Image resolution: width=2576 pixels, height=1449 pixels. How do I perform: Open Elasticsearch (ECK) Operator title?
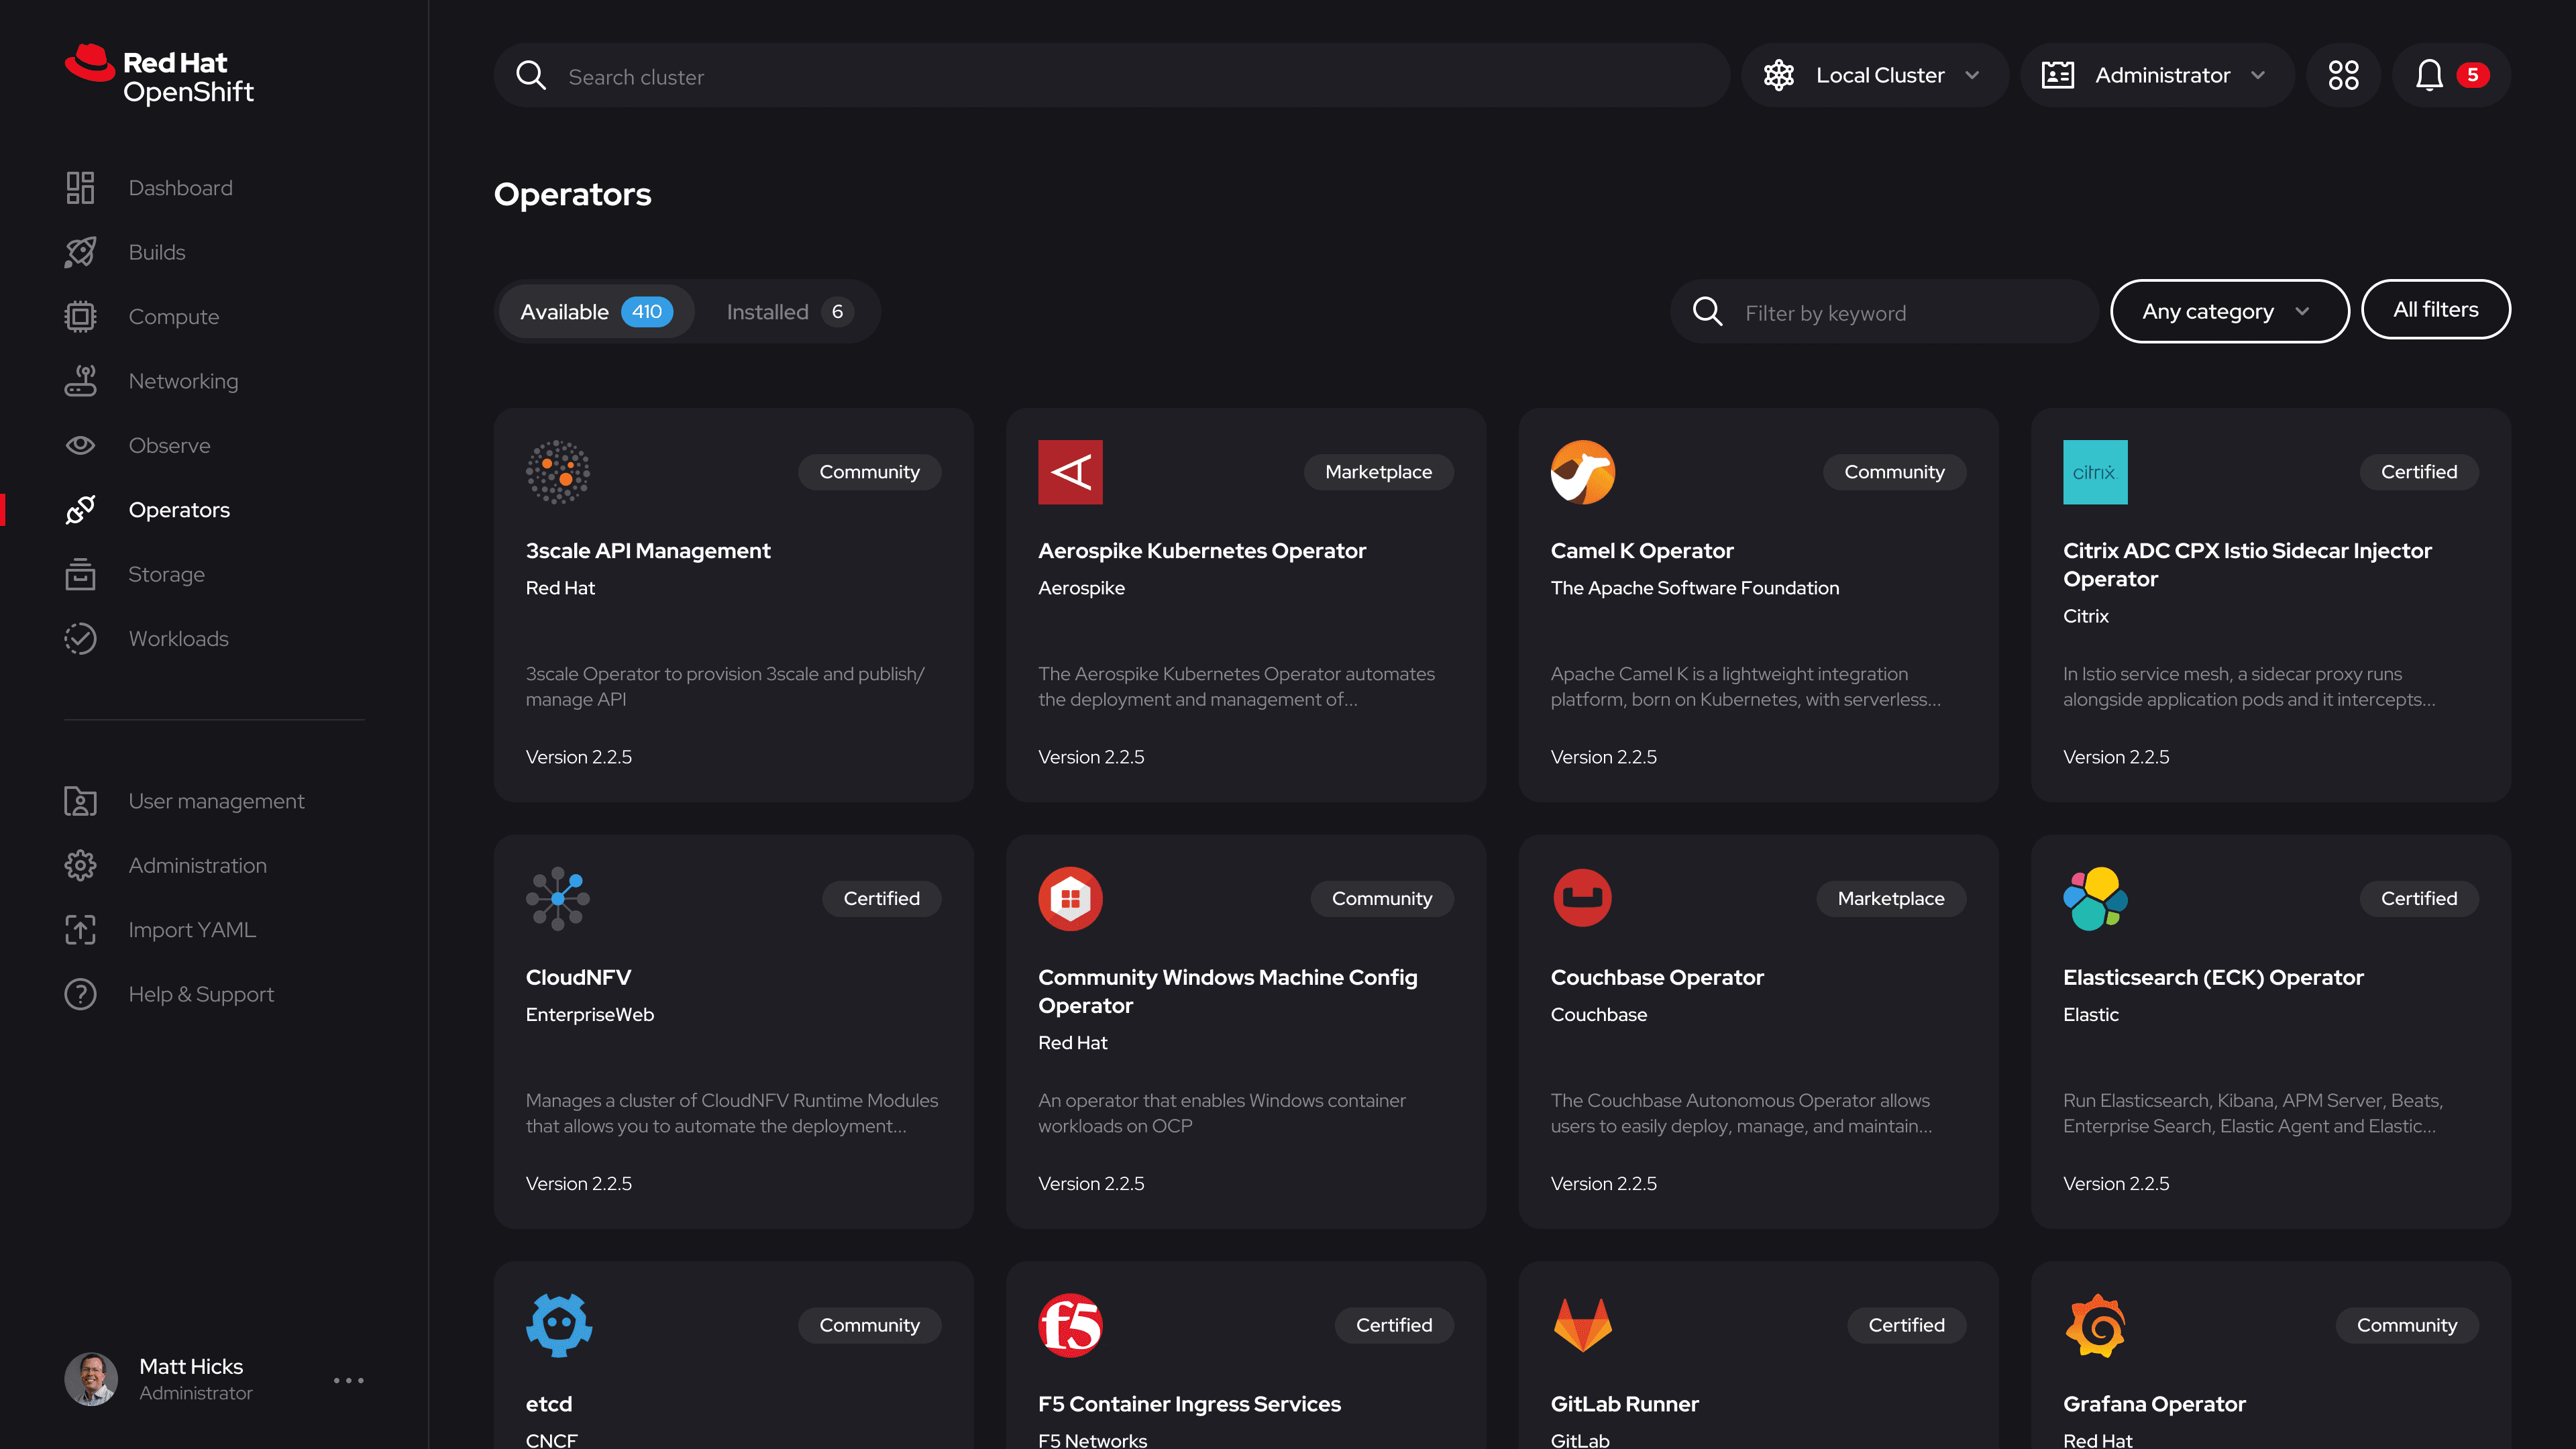[2212, 978]
